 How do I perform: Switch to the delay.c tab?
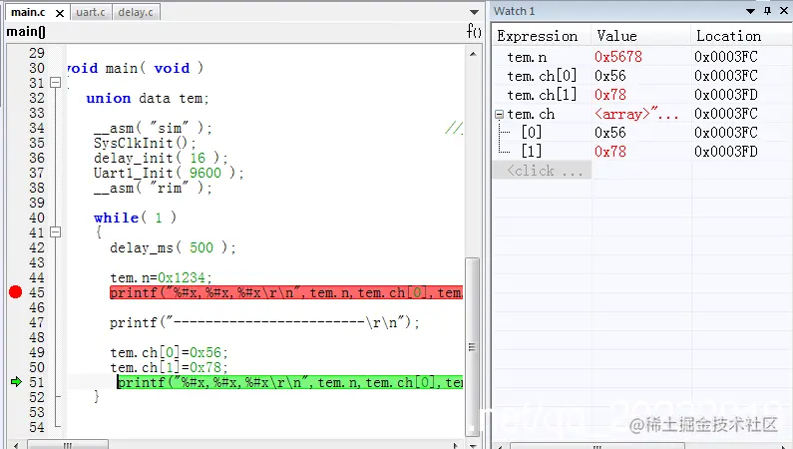[x=136, y=12]
